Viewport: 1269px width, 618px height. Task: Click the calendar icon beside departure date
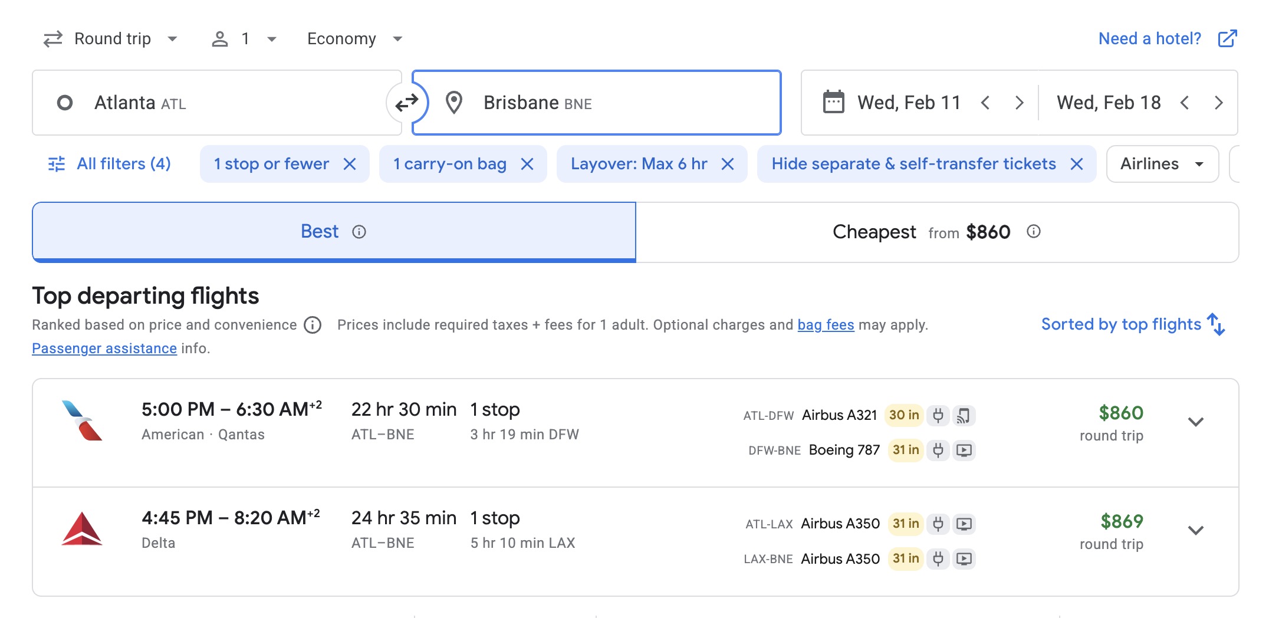(x=833, y=101)
